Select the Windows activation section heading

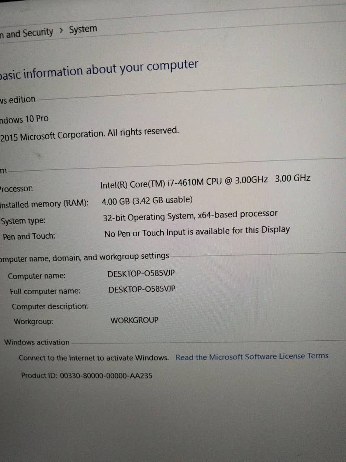click(x=37, y=342)
